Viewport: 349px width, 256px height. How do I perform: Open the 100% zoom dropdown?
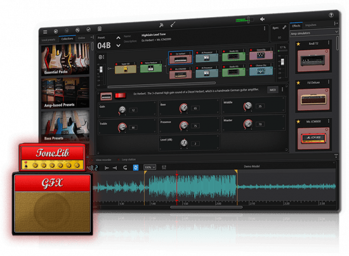click(x=150, y=167)
